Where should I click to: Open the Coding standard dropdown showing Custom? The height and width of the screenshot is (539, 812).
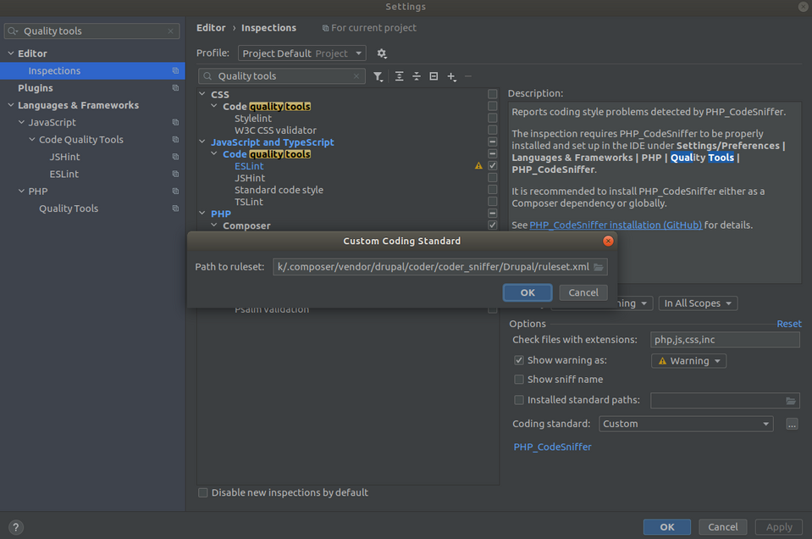tap(684, 423)
